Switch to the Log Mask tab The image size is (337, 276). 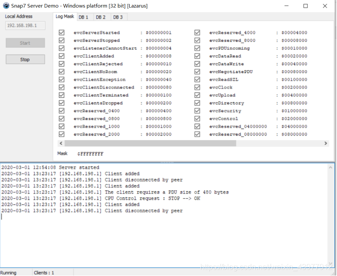tap(65, 17)
